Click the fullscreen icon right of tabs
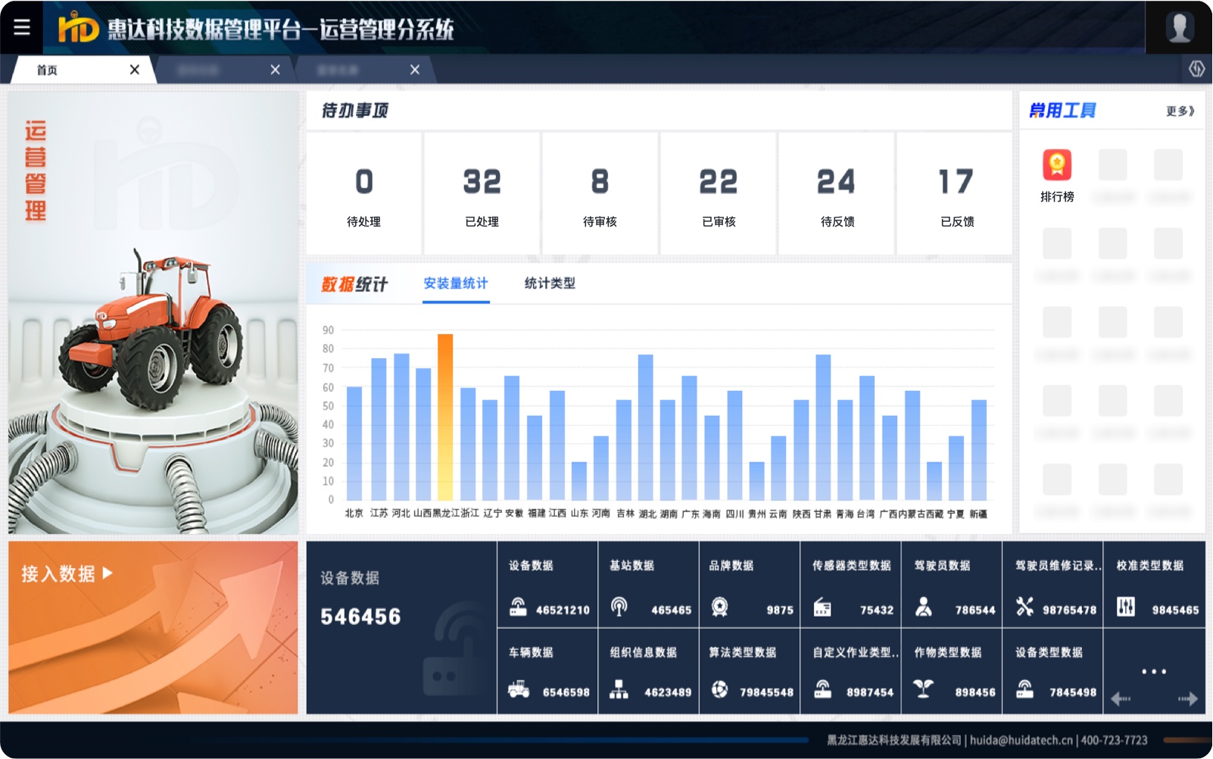 coord(1196,69)
